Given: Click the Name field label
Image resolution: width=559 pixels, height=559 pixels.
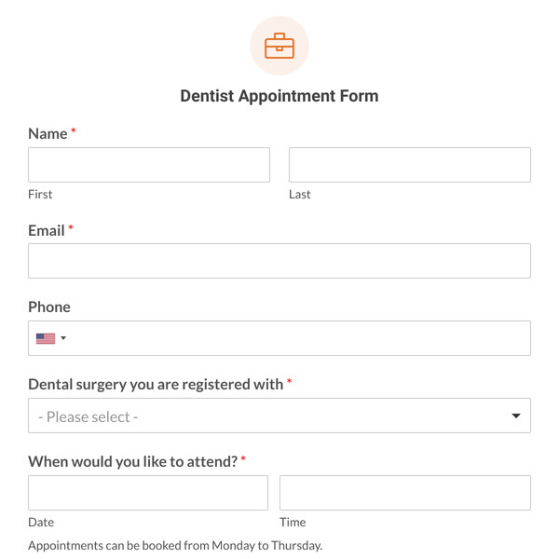Looking at the screenshot, I should click(48, 134).
